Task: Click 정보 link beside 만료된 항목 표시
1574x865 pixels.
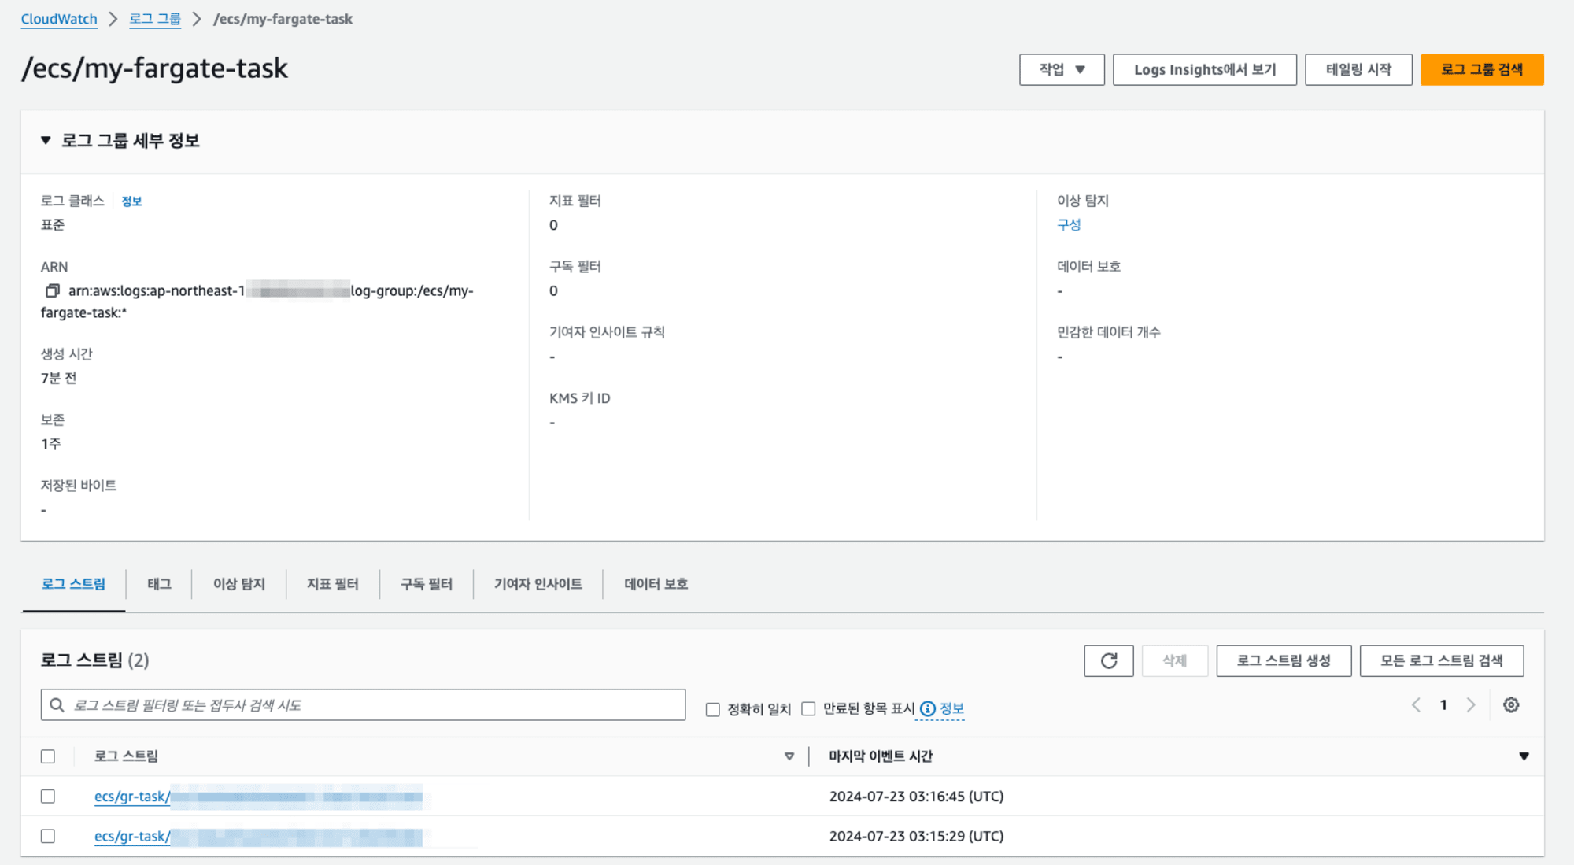Action: pos(951,708)
